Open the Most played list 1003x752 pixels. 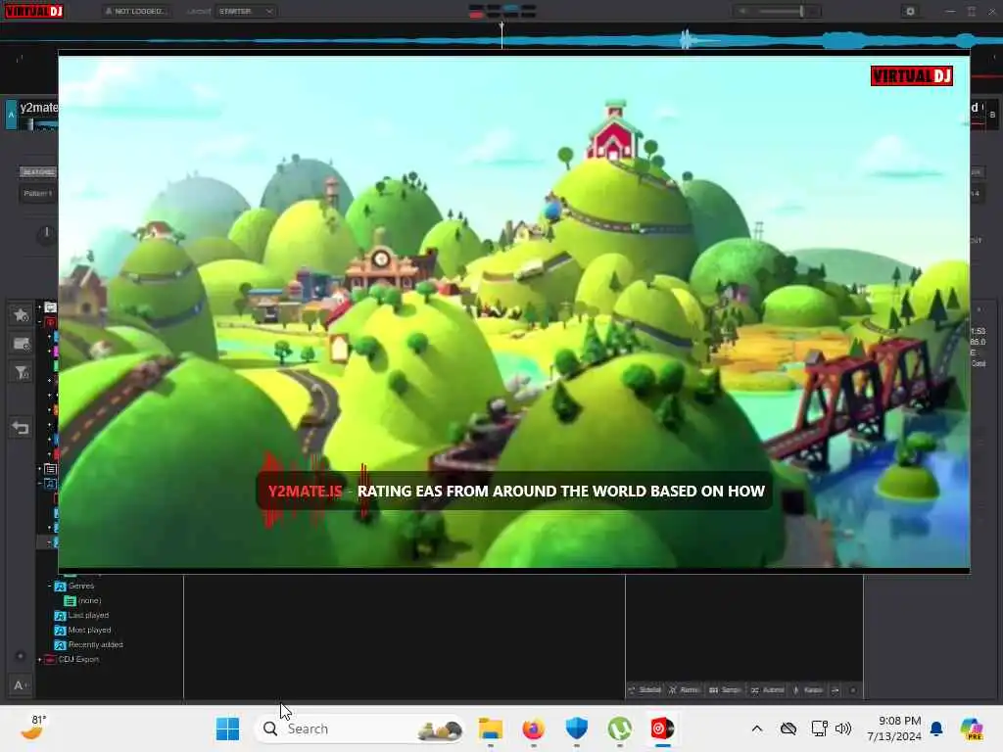(89, 630)
